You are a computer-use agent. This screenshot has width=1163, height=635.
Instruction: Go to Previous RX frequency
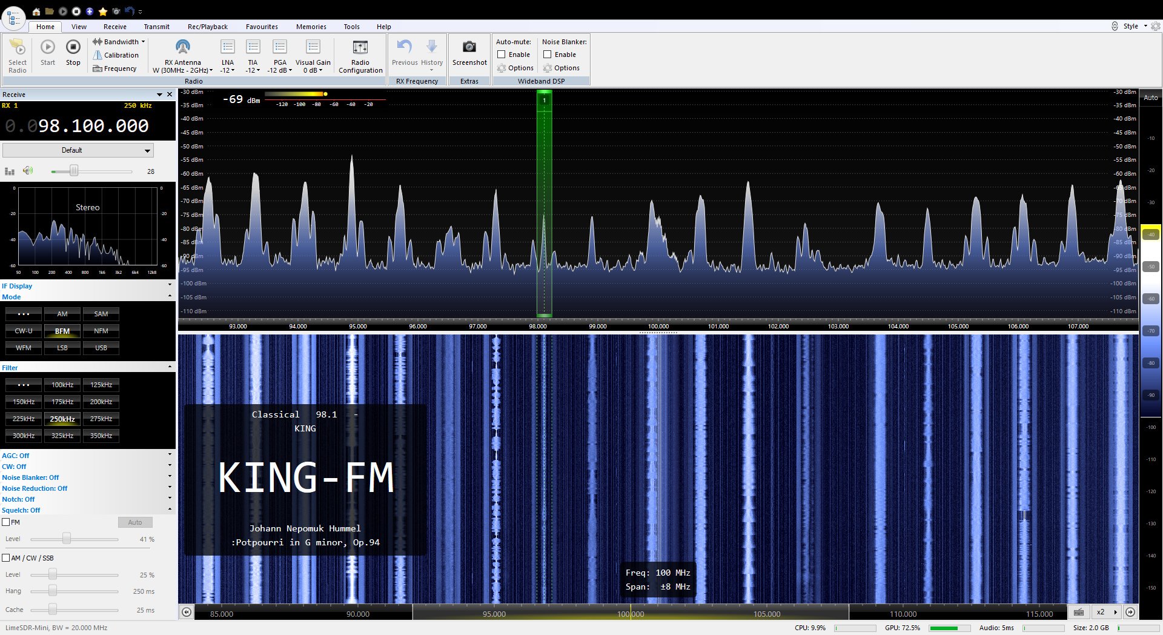pyautogui.click(x=405, y=53)
